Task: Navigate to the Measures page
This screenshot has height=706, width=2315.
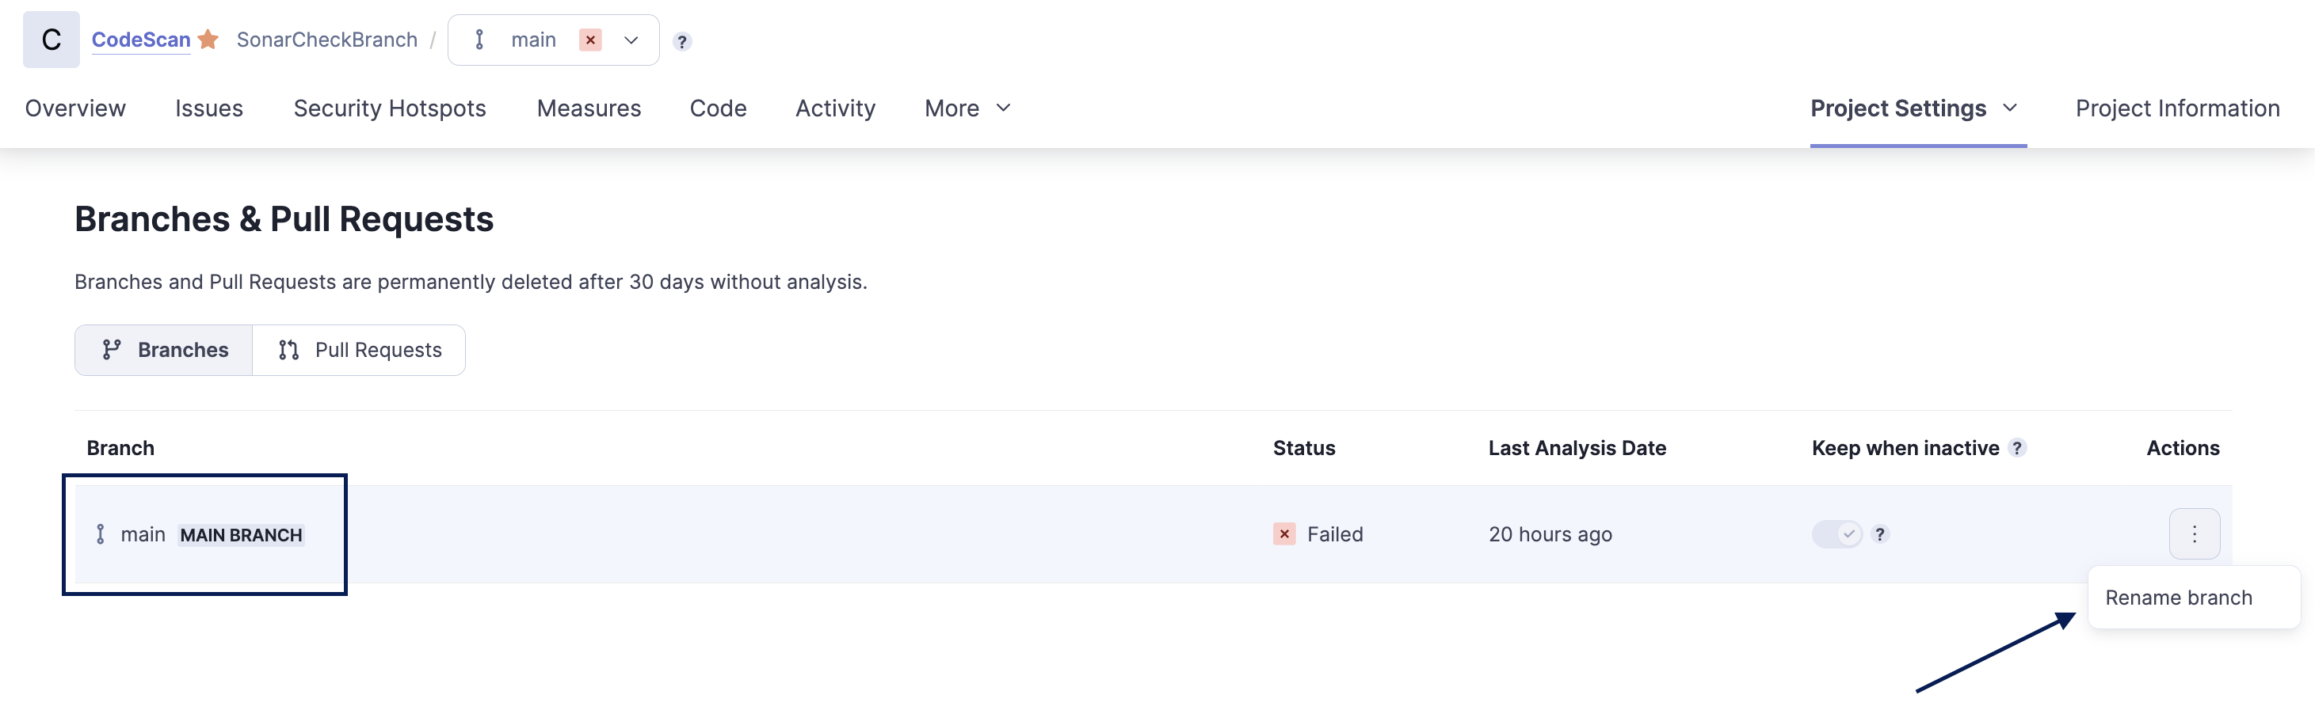Action: [589, 108]
